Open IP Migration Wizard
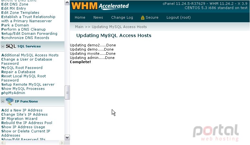Screen dimensions: 250x145 click(x=19, y=119)
